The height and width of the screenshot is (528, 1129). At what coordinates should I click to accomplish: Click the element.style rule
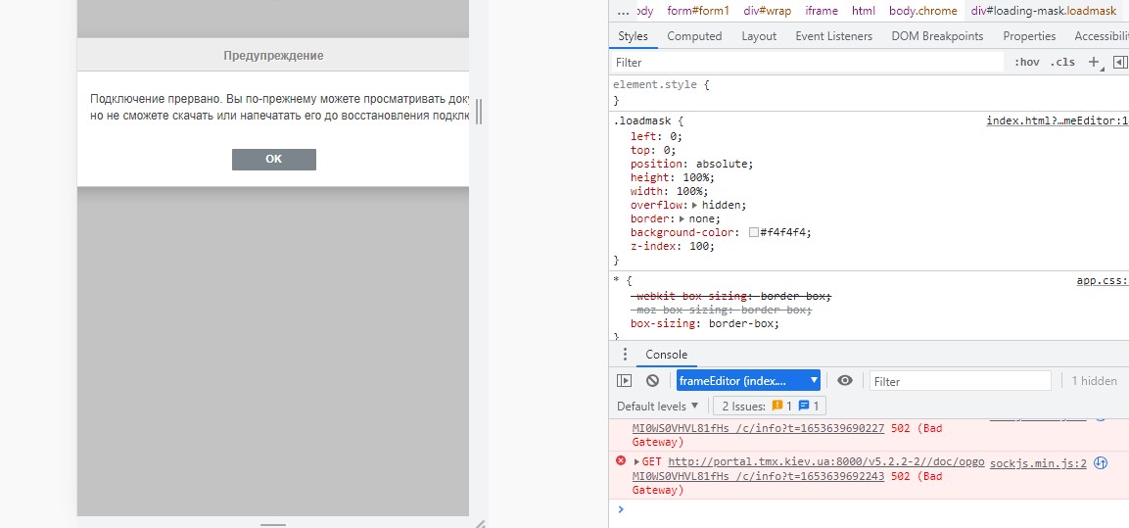coord(661,84)
